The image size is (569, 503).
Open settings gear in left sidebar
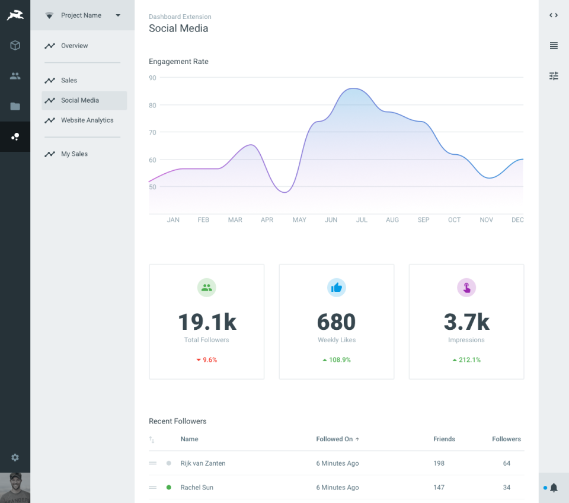pyautogui.click(x=15, y=457)
